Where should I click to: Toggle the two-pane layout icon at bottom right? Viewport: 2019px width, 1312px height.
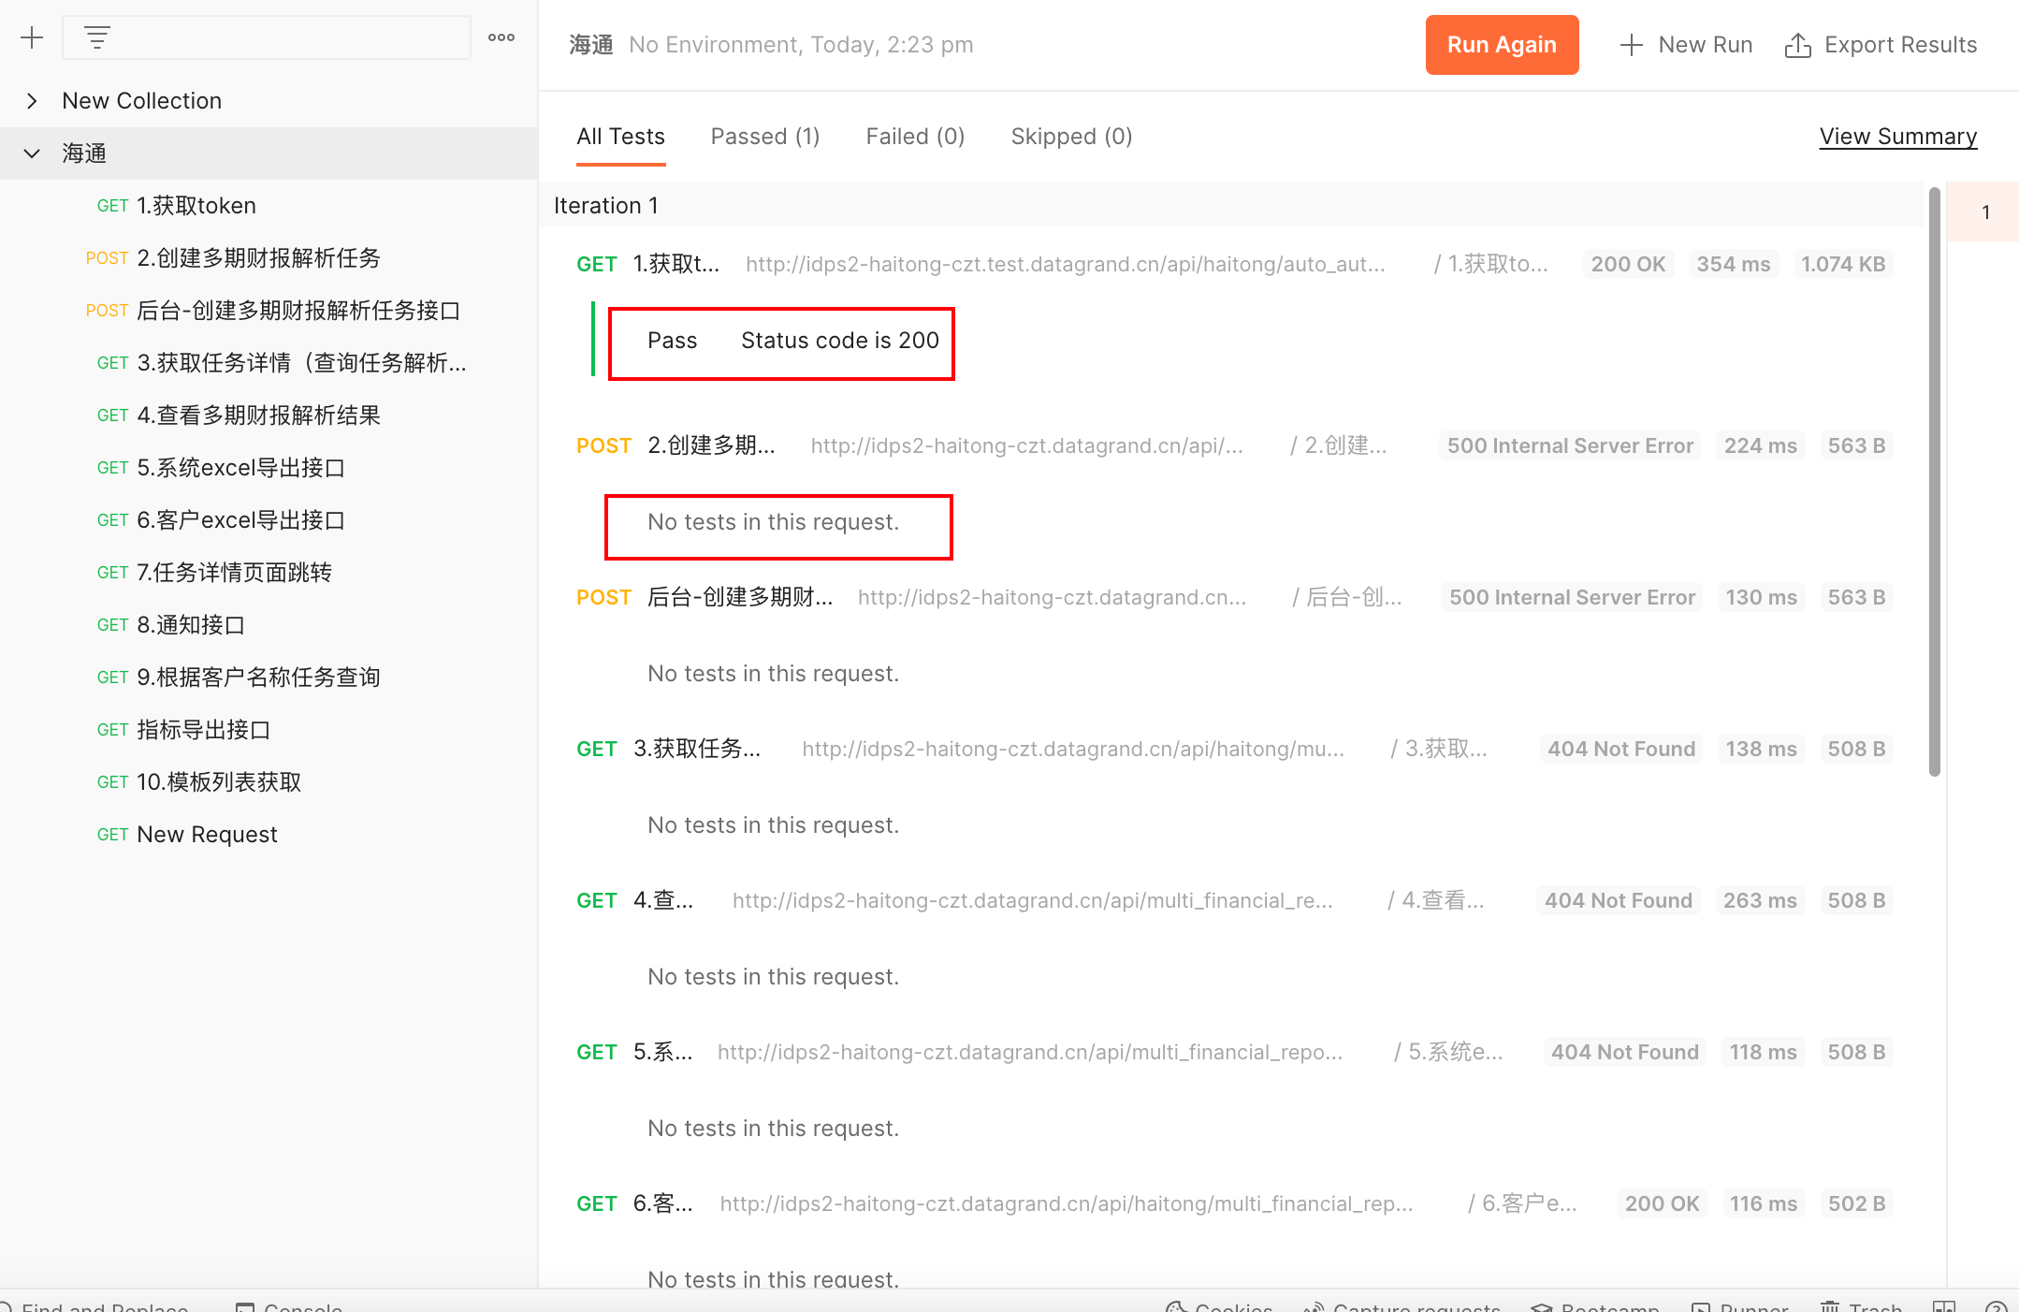pyautogui.click(x=1944, y=1306)
